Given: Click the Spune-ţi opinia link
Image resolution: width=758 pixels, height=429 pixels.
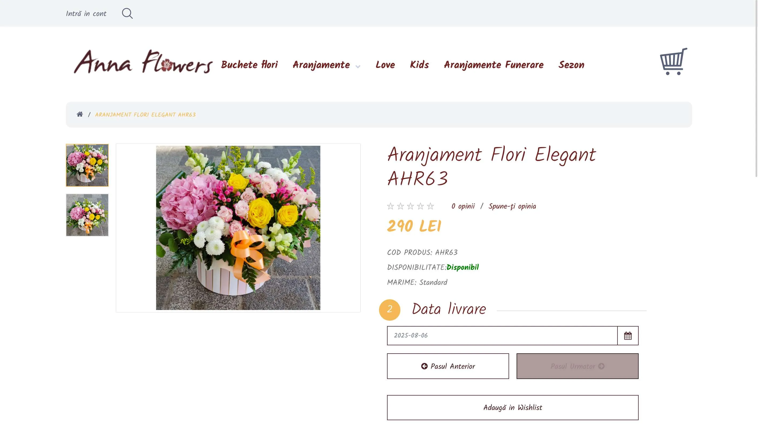Looking at the screenshot, I should (x=512, y=206).
